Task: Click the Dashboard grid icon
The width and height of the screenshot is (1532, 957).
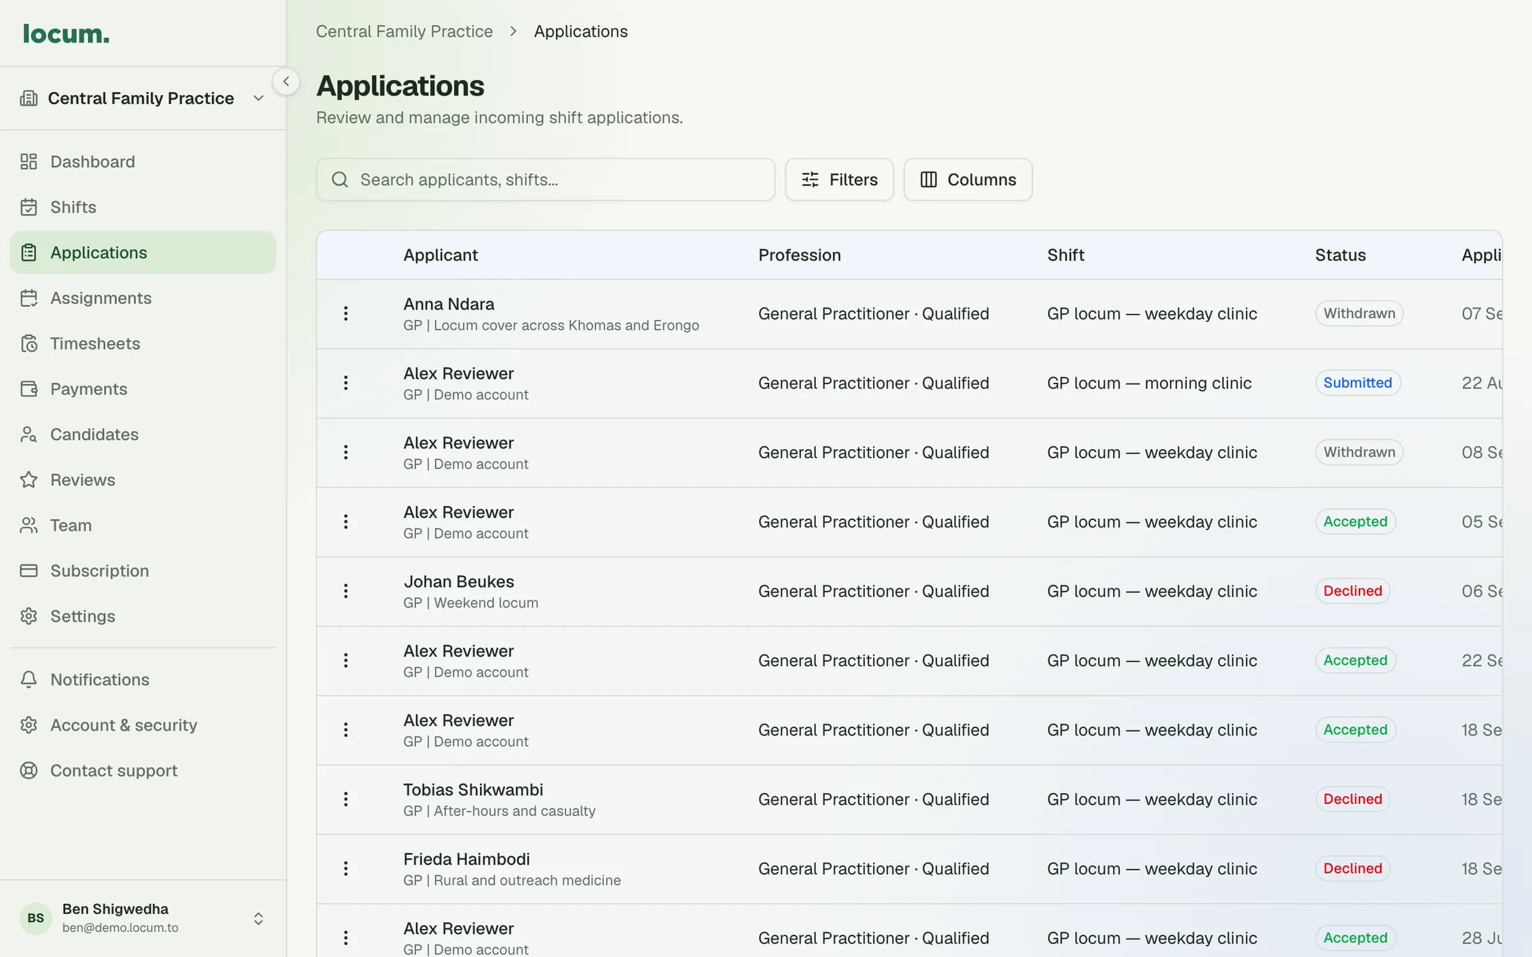Action: [29, 161]
